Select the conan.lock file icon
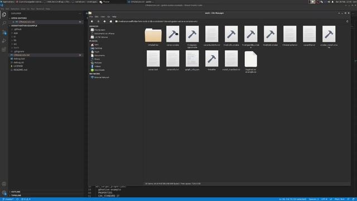This screenshot has width=357, height=201. click(153, 59)
